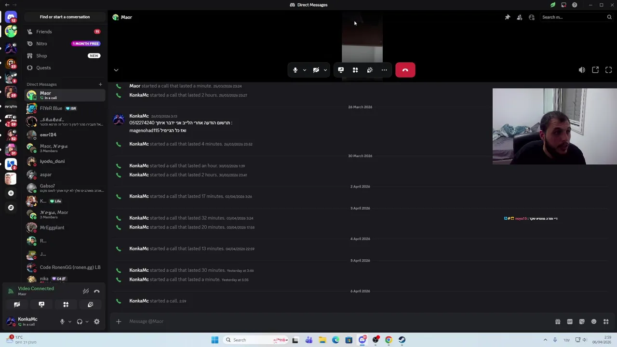
Task: Open Nitro page
Action: tap(64, 43)
